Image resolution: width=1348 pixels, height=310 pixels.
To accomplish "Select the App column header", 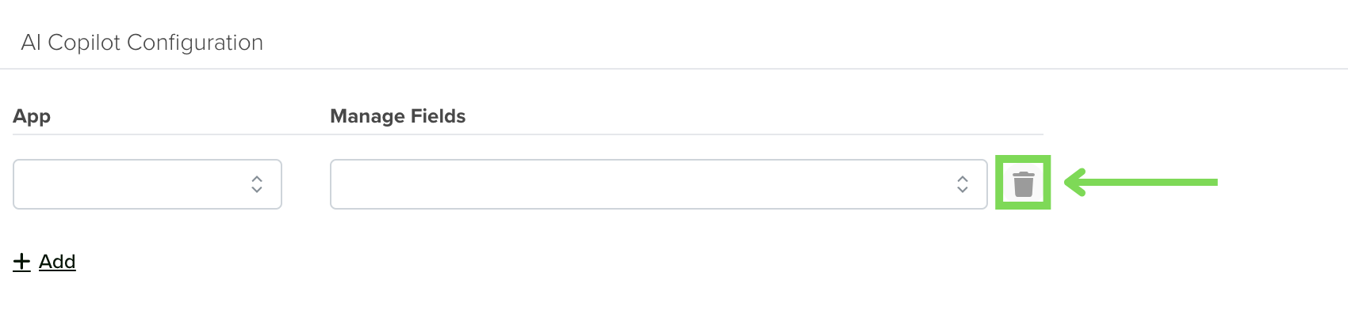I will 32,116.
